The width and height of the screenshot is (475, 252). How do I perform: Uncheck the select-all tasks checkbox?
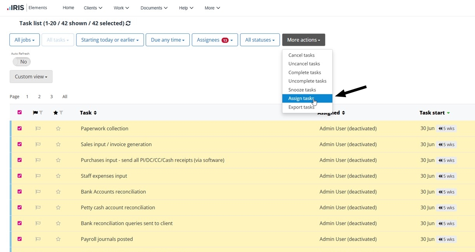click(x=20, y=113)
